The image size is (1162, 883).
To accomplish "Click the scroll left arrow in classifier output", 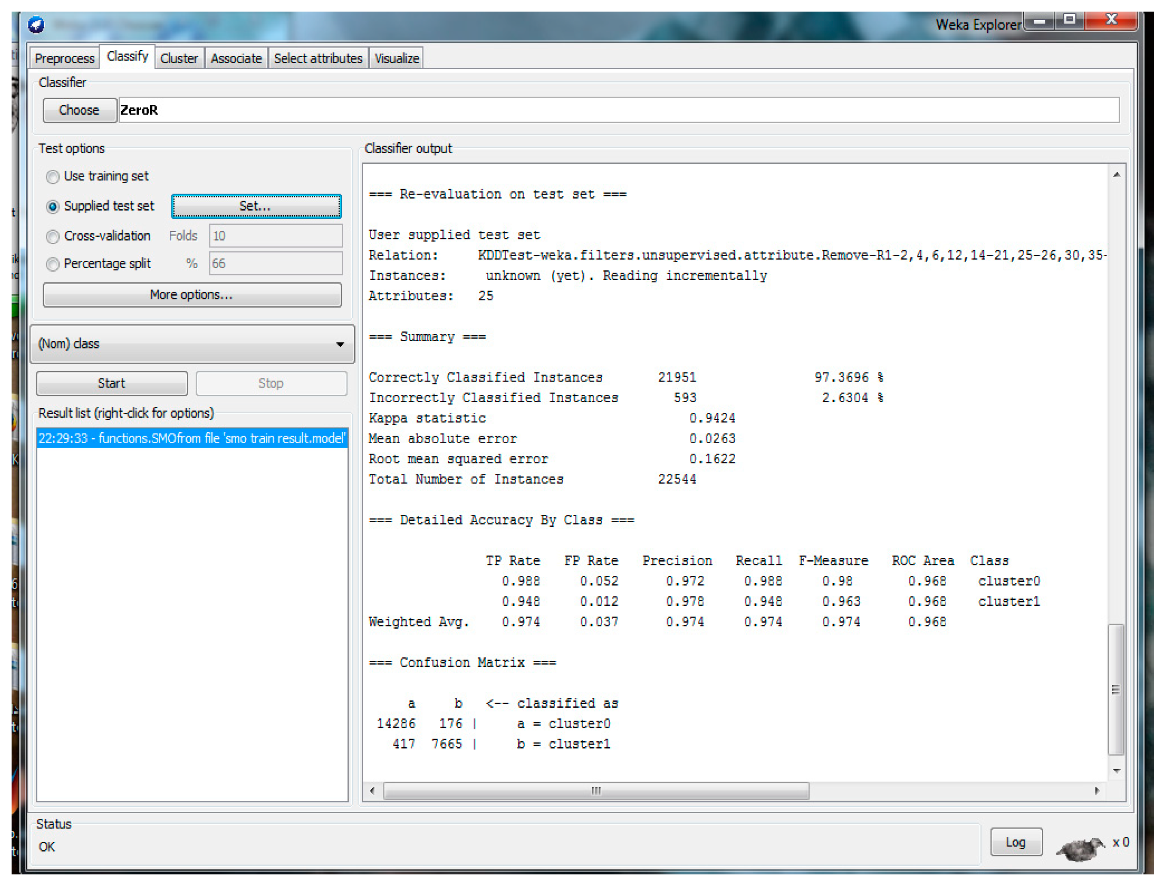I will tap(372, 791).
